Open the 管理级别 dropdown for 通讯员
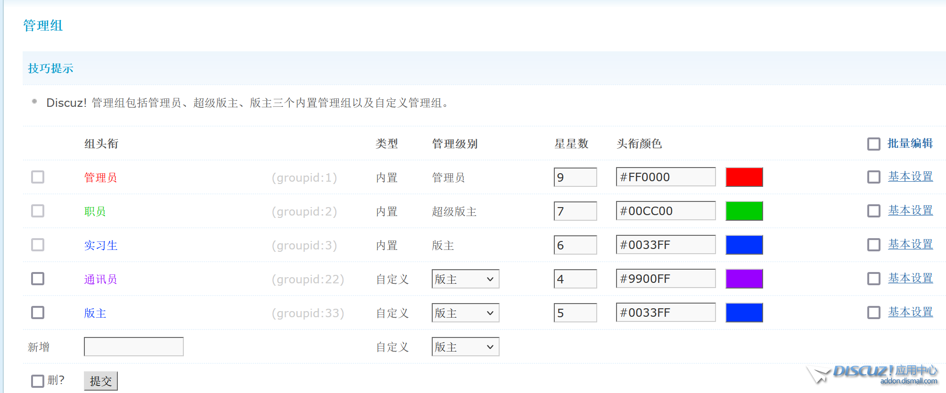Viewport: 946px width, 393px height. 465,279
